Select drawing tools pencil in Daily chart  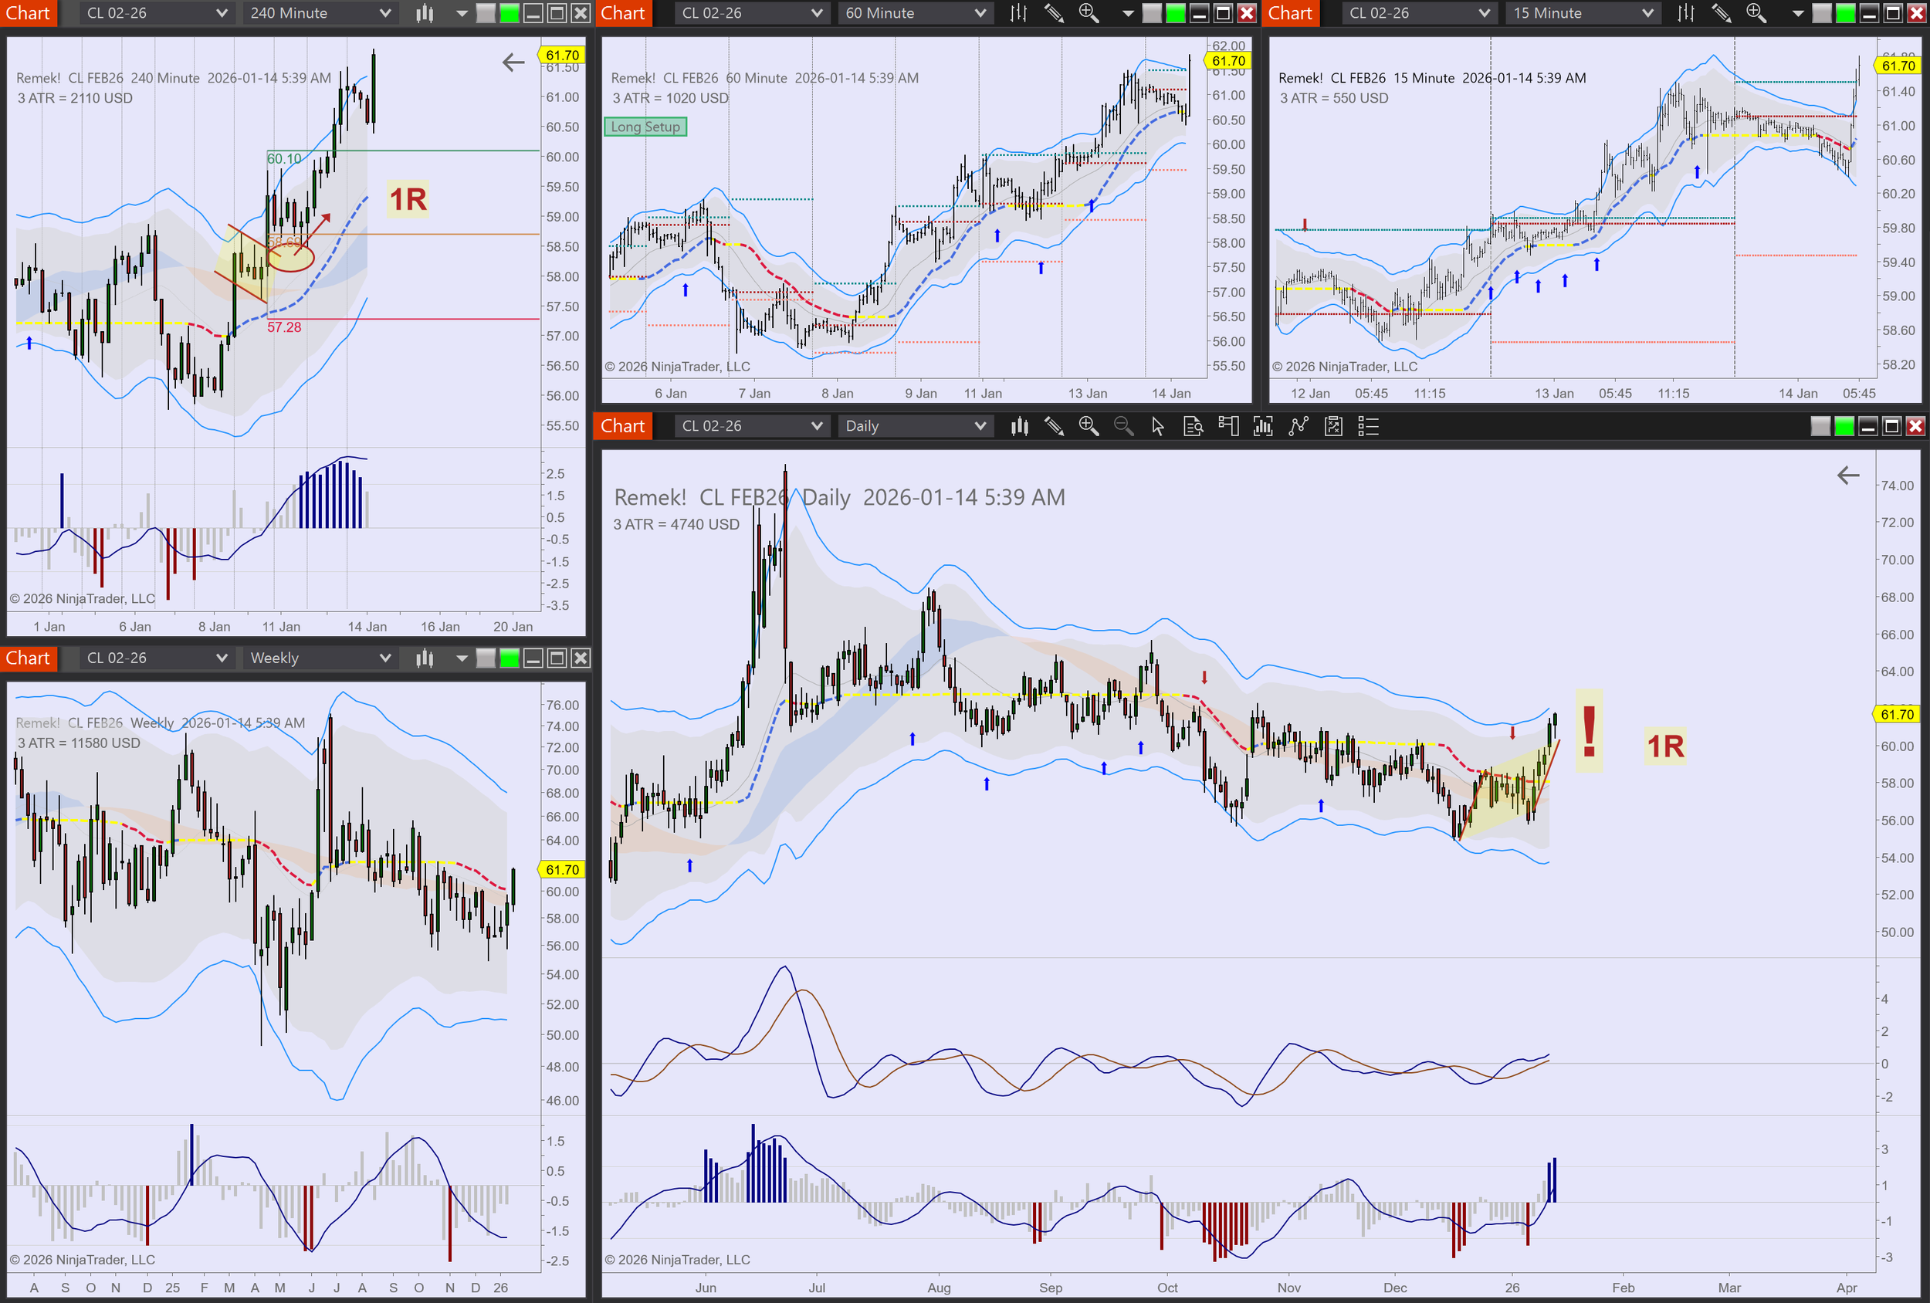(x=1054, y=426)
